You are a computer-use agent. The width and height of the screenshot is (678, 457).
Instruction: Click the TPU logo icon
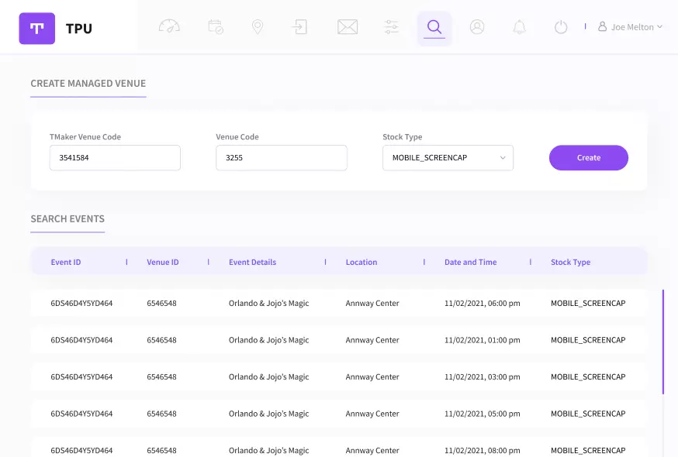pos(36,28)
